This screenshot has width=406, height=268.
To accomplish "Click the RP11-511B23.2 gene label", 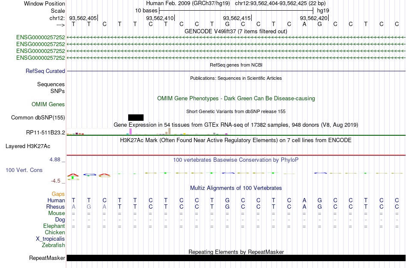I will [x=46, y=133].
